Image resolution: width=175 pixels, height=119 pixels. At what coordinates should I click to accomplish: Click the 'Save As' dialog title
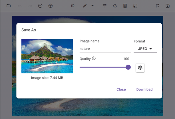tap(29, 30)
